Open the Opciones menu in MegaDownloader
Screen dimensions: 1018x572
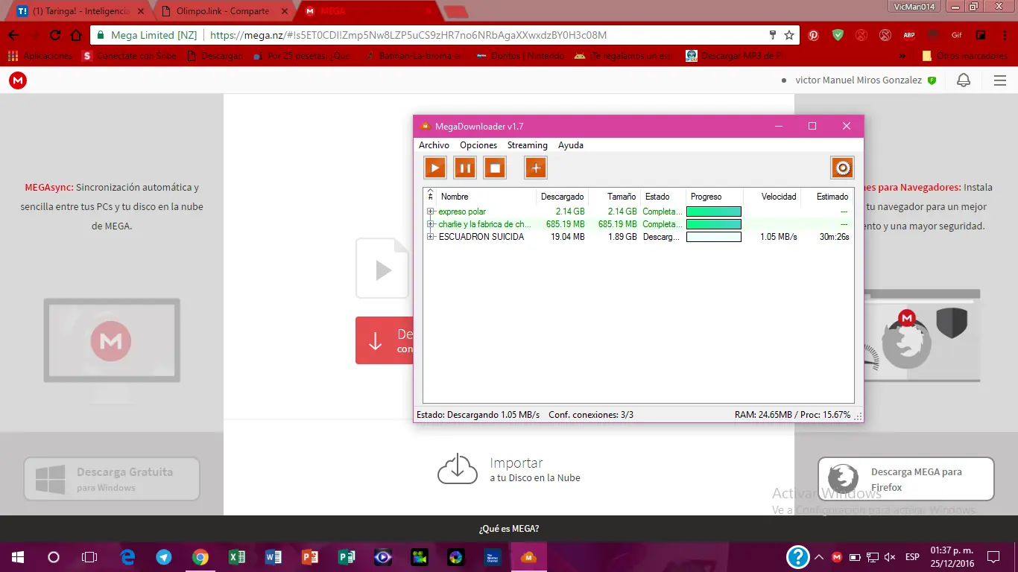pyautogui.click(x=478, y=145)
